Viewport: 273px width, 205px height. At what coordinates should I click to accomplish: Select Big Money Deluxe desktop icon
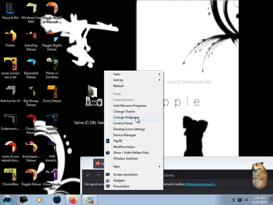[31, 96]
